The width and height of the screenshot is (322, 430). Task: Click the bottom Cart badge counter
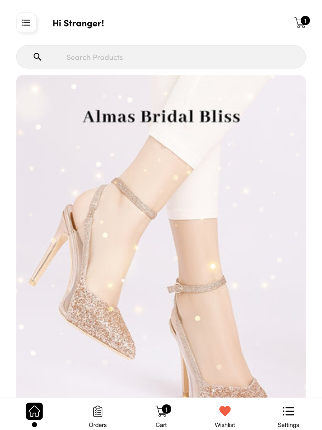(166, 409)
